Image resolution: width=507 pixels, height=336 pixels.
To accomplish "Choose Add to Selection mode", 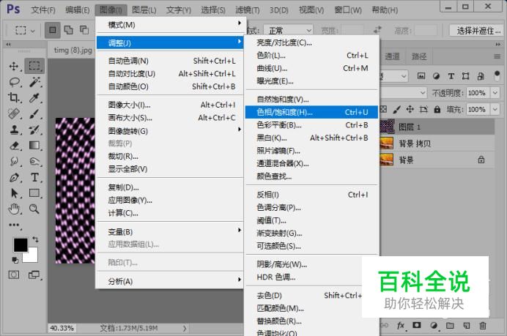I will [x=68, y=30].
